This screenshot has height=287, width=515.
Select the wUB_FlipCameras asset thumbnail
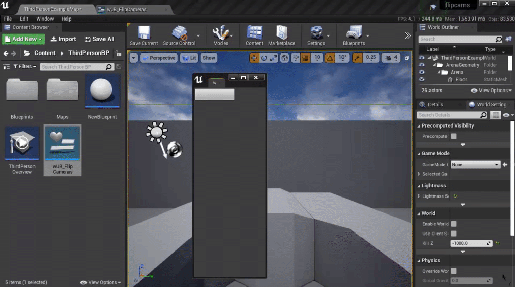tap(62, 143)
